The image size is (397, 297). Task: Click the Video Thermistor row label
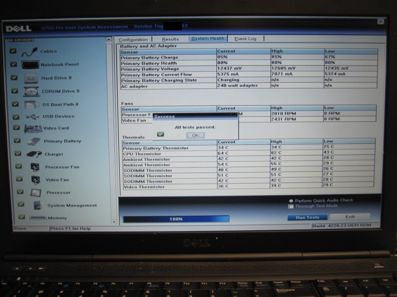pos(144,187)
